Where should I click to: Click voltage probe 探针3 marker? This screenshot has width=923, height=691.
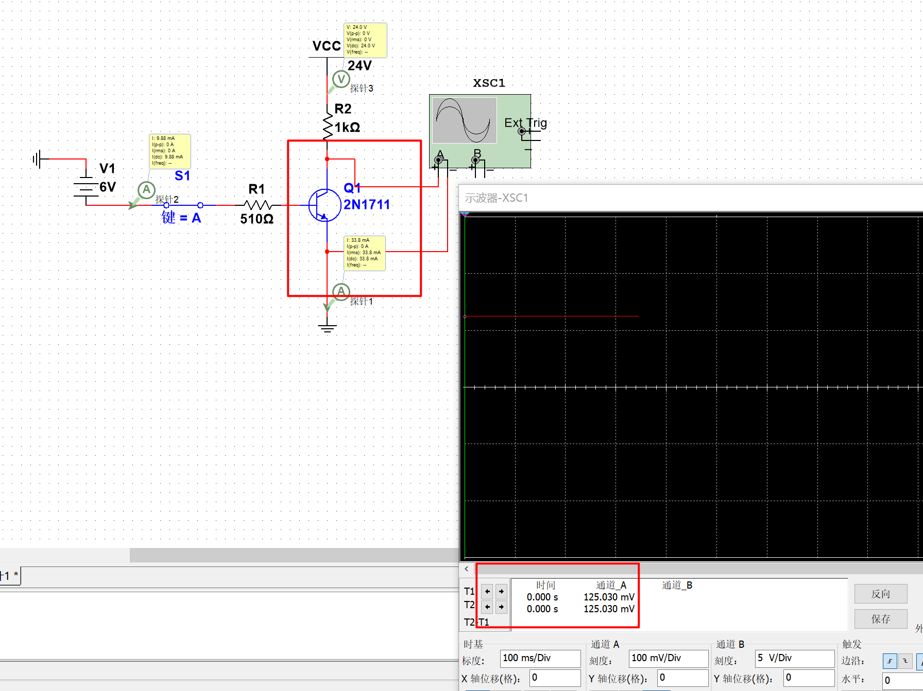pos(341,79)
